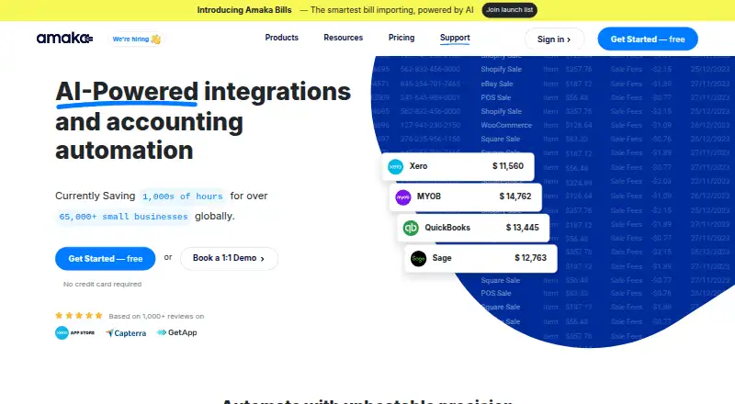The height and width of the screenshot is (404, 735).
Task: Select the QuickBooks $13,445 card
Action: (x=473, y=228)
